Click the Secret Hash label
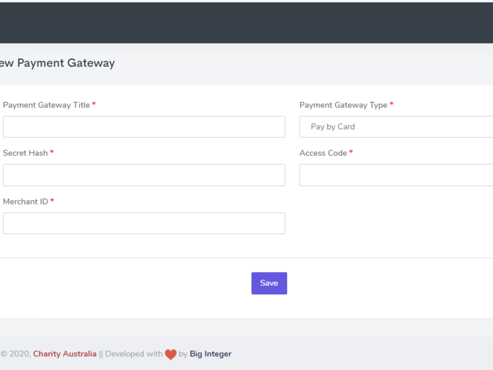The height and width of the screenshot is (370, 493). click(x=25, y=153)
